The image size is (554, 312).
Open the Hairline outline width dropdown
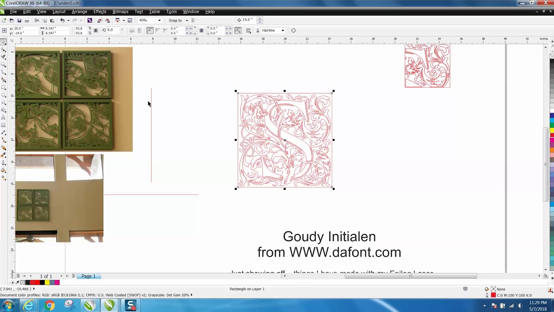point(283,30)
